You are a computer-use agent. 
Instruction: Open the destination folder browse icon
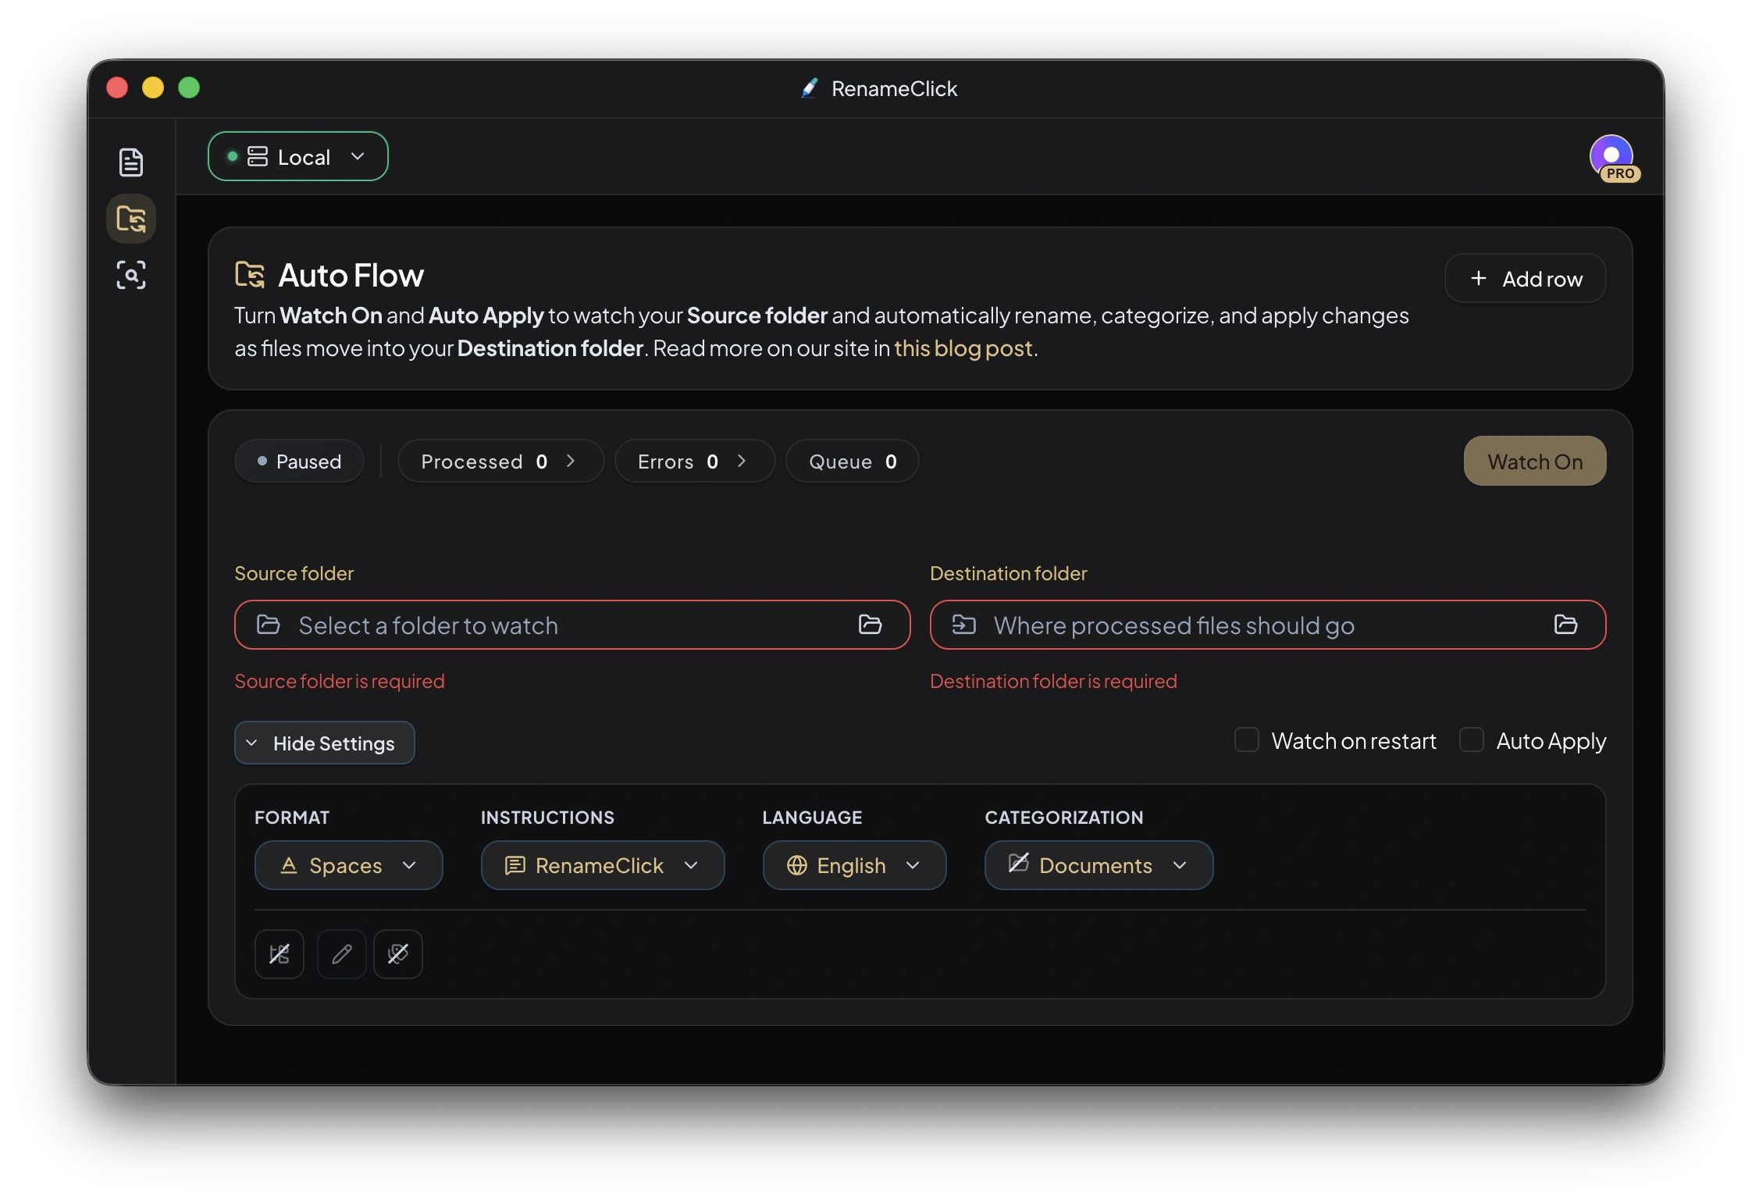tap(1565, 625)
